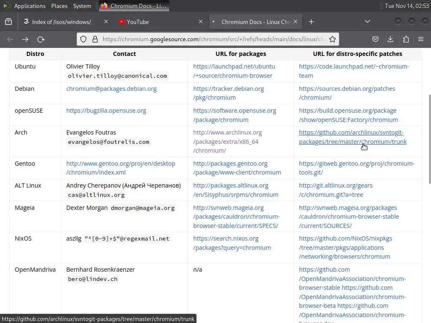
Task: Click dmorgan@mageia.org email text
Action: point(143,208)
